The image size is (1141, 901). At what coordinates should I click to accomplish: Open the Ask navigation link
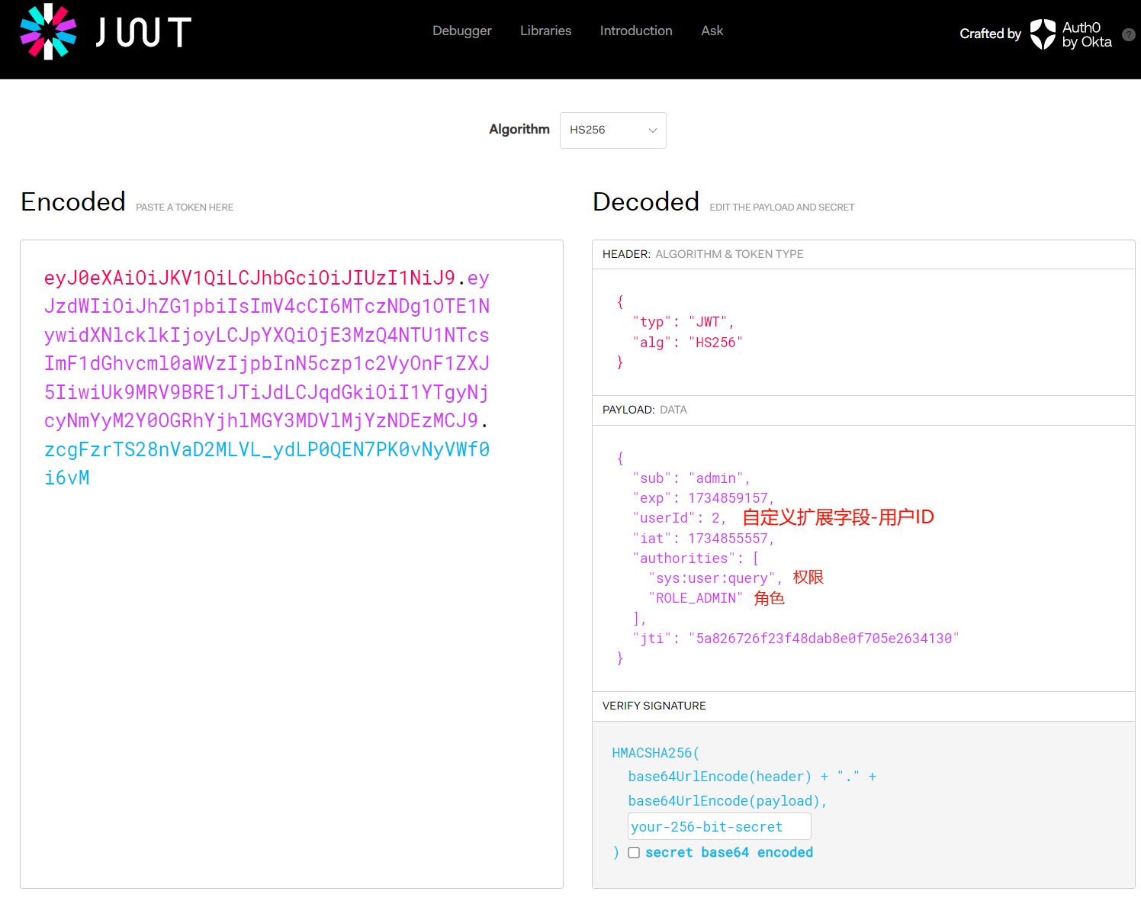pos(712,31)
